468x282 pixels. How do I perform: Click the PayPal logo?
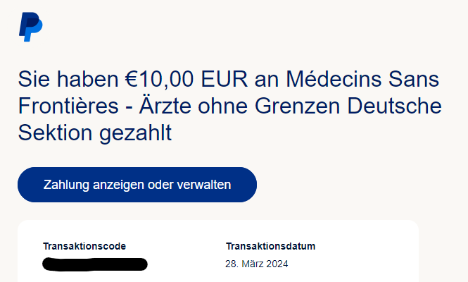click(30, 27)
